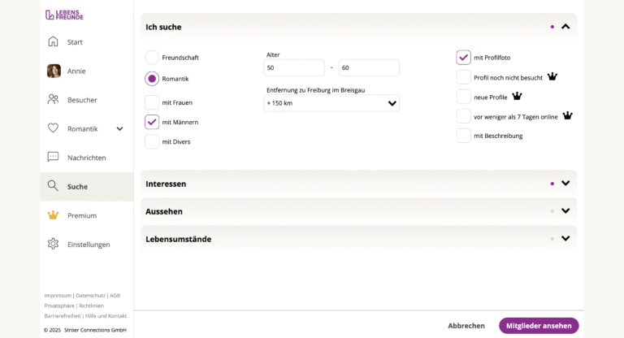This screenshot has width=624, height=338.
Task: Open Annie's profile picture thumbnail
Action: click(54, 71)
